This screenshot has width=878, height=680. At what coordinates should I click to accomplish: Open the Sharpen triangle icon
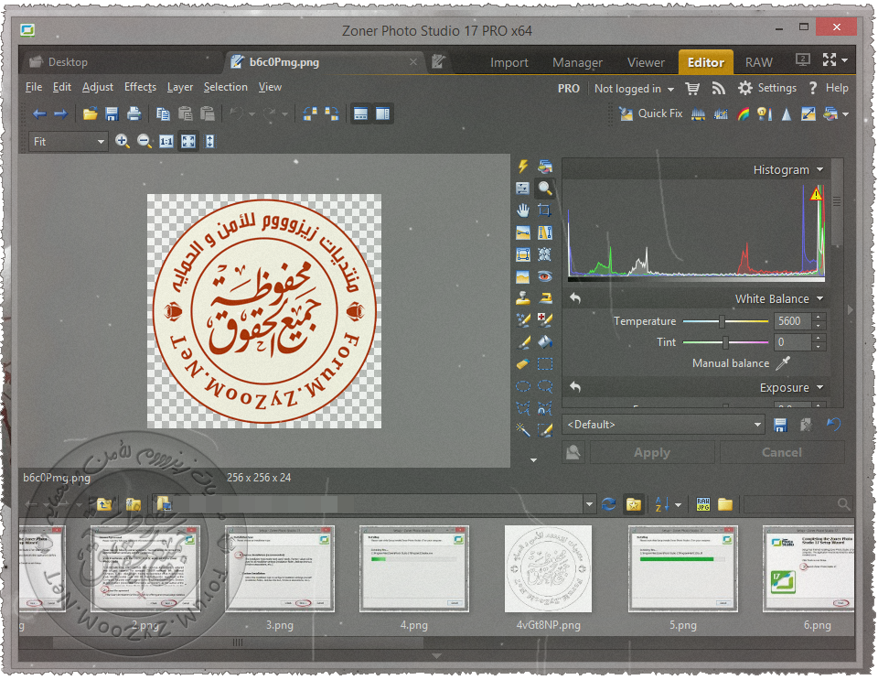pos(787,114)
